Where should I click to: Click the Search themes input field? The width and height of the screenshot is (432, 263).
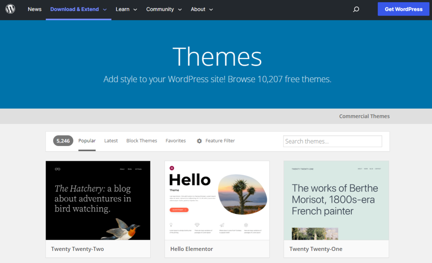(332, 141)
